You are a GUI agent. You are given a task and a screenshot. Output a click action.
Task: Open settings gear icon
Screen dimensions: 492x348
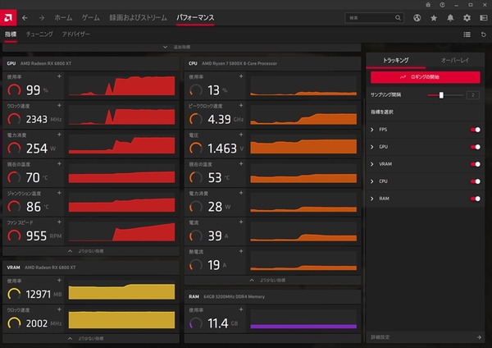467,17
